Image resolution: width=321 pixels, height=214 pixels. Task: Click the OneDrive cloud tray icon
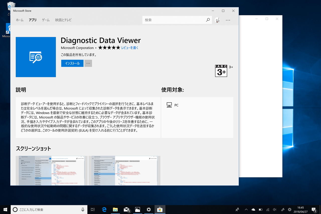[x=253, y=209]
